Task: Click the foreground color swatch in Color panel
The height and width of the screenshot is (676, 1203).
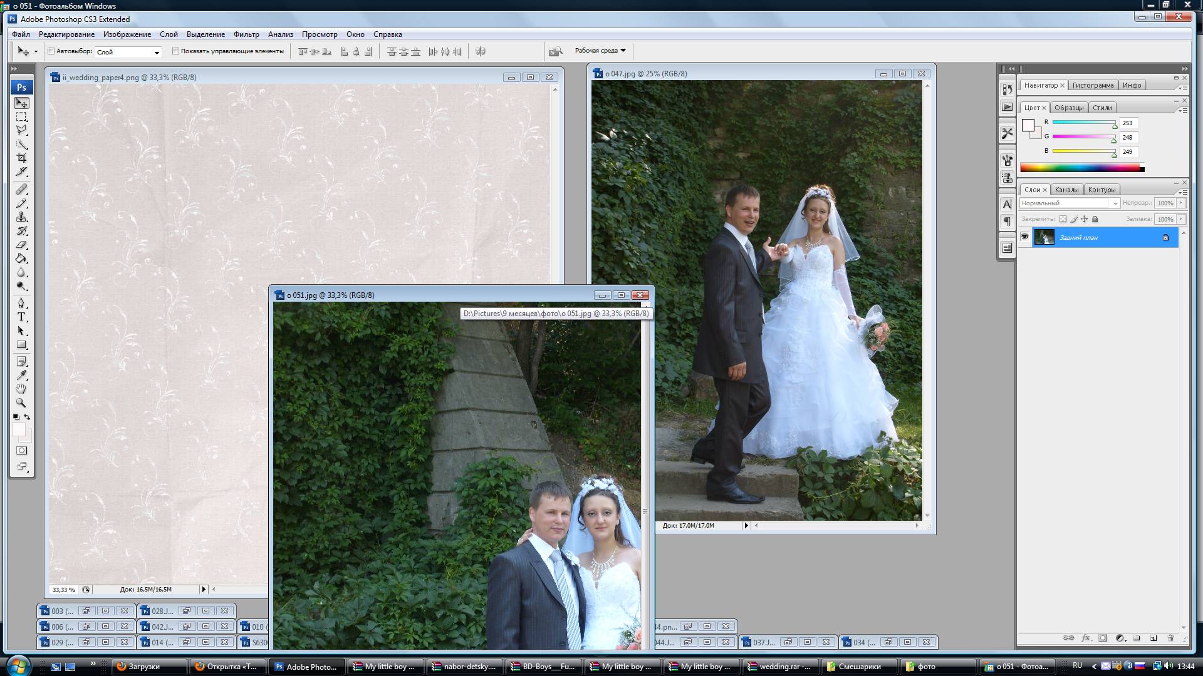Action: point(1028,125)
